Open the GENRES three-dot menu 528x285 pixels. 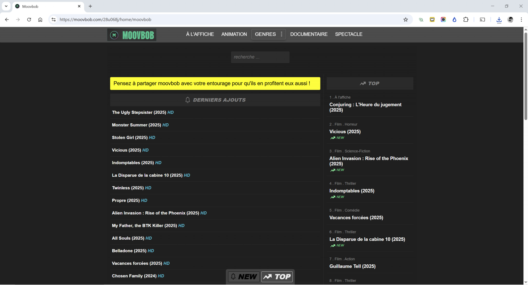(x=282, y=34)
